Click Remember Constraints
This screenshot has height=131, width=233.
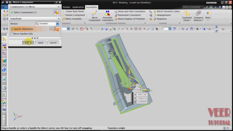point(128,15)
